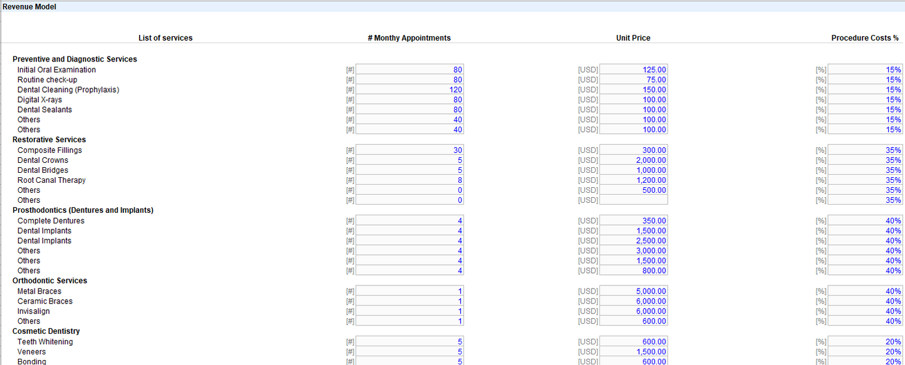Select the Complete Dentures monthly appointments cell
The image size is (905, 365).
(409, 221)
